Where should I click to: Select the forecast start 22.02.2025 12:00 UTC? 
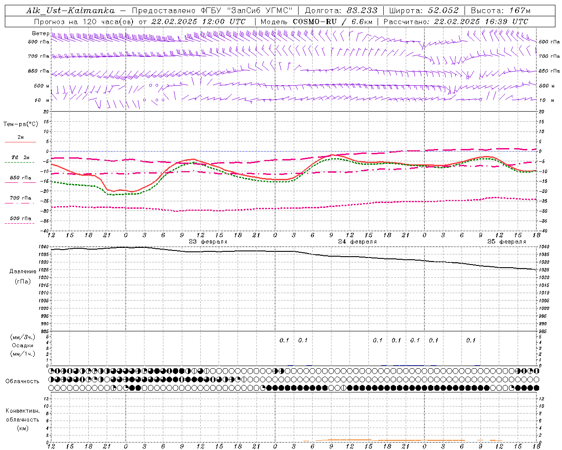(198, 22)
